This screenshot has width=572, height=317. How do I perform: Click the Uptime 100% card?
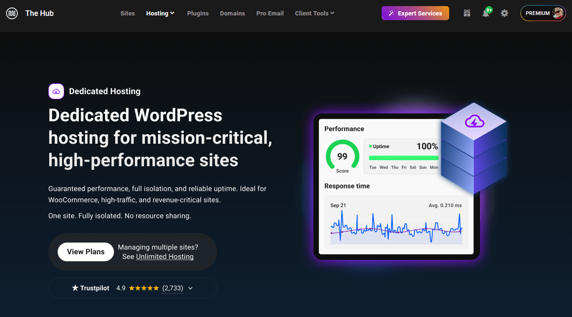pyautogui.click(x=402, y=156)
